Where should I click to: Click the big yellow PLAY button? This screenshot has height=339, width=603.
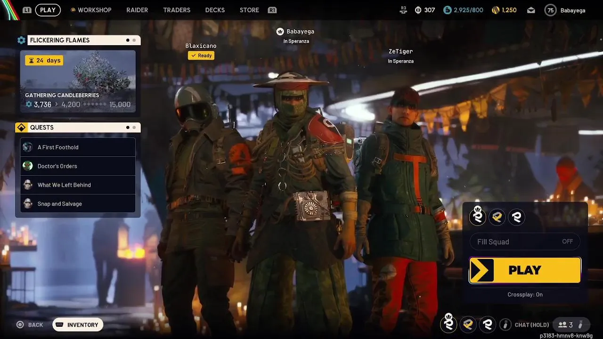pyautogui.click(x=525, y=270)
